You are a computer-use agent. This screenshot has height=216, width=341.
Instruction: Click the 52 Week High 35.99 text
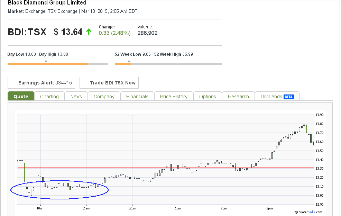[174, 54]
